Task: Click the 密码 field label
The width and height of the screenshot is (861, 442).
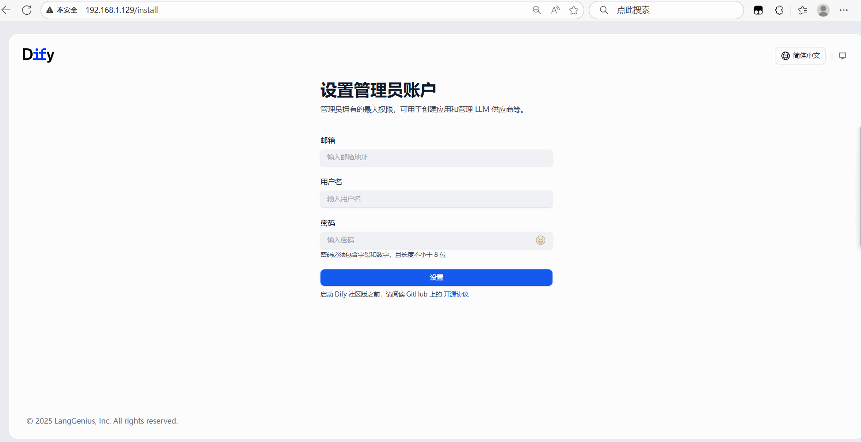Action: click(328, 223)
